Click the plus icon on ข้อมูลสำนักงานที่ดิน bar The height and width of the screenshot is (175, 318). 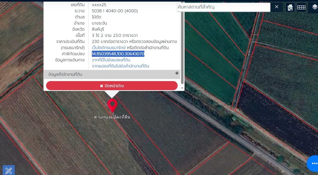pos(177,73)
